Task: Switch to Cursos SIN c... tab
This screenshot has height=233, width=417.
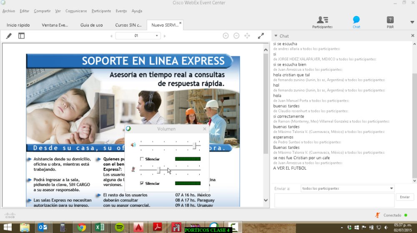Action: 128,25
